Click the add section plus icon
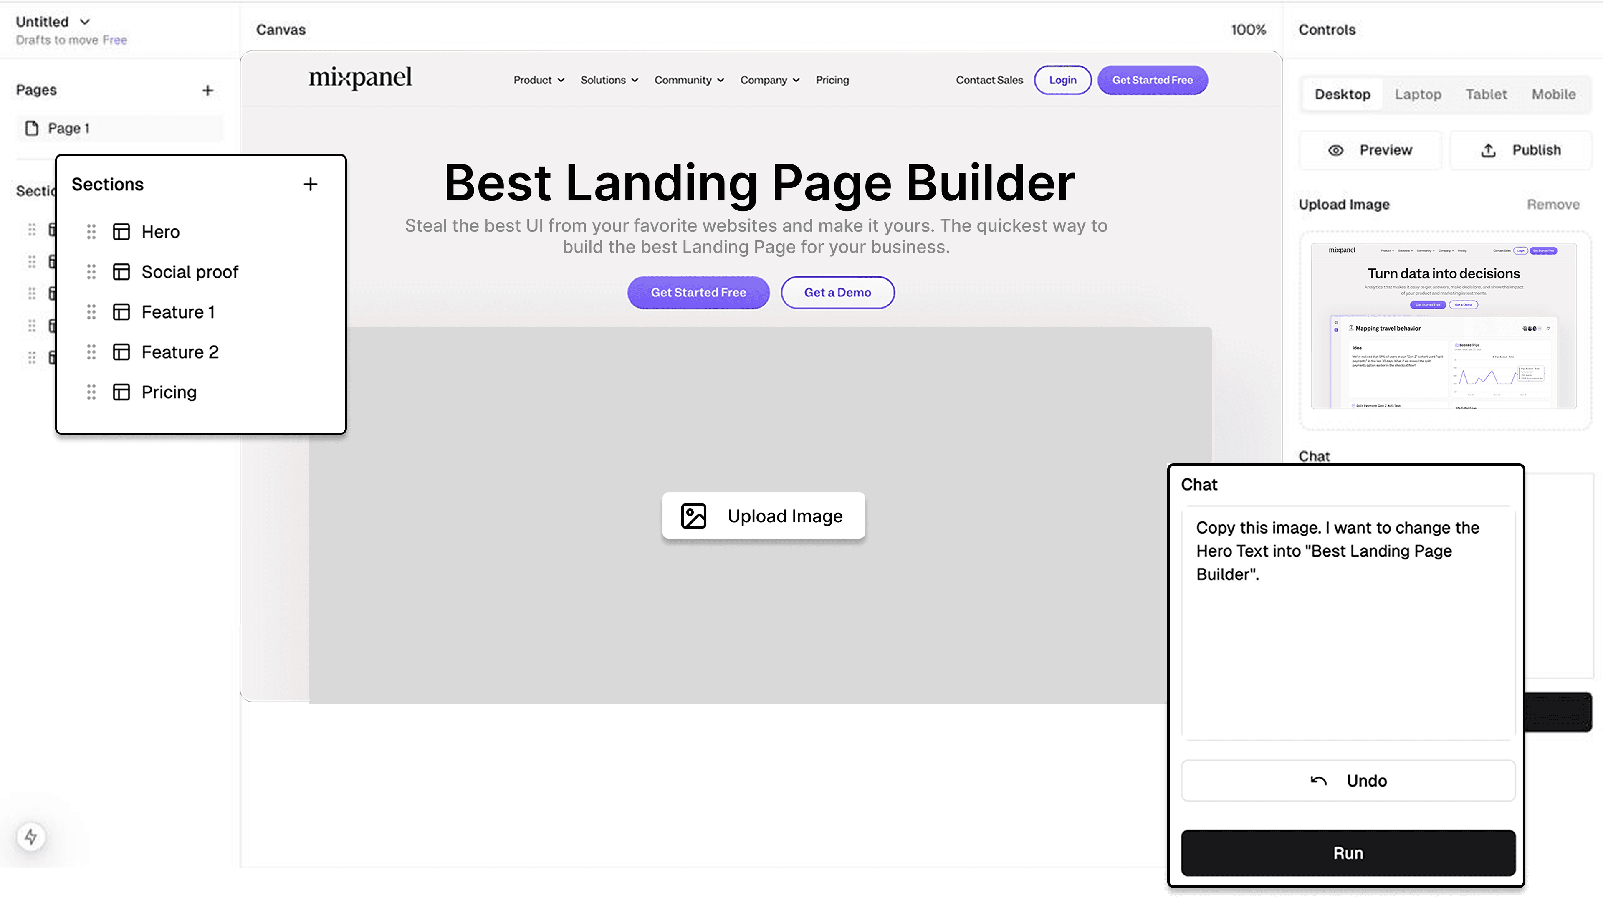Screen dimensions: 1603x898 [x=309, y=184]
